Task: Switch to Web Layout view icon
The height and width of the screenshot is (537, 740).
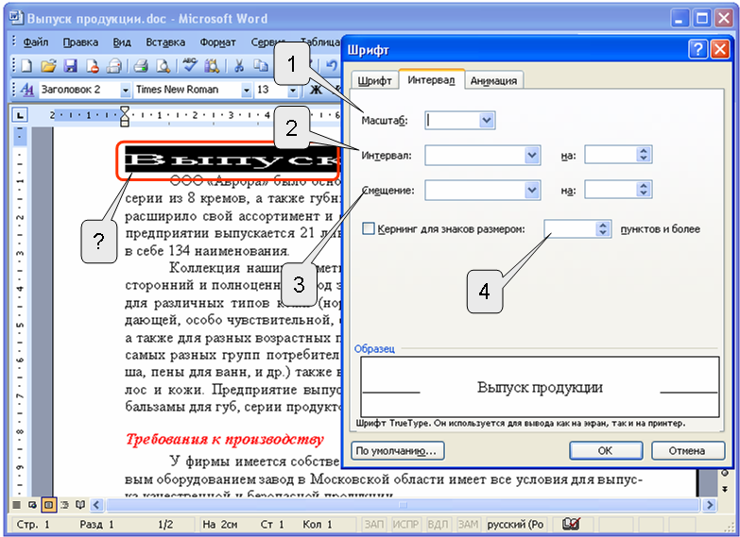Action: tap(32, 505)
